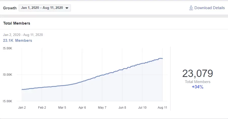Open the Download Details link
The image size is (228, 119).
(207, 8)
